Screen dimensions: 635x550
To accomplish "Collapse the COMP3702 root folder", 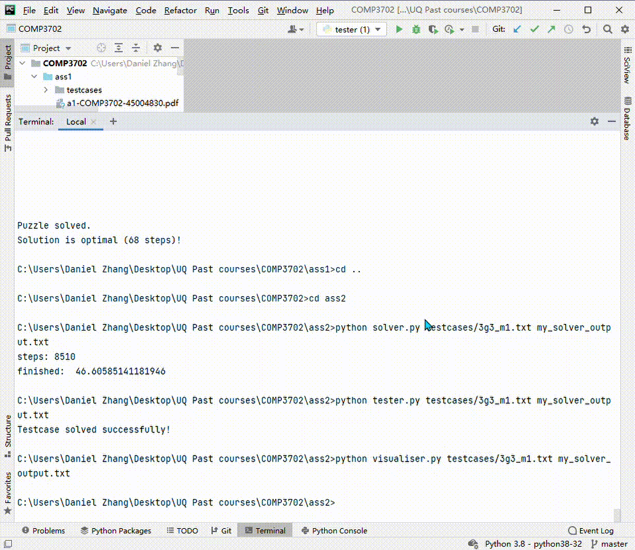I will [x=22, y=63].
